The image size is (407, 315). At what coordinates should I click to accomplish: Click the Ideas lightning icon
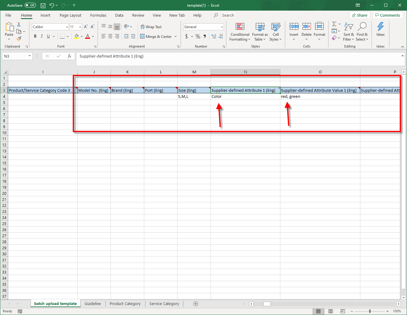point(380,27)
